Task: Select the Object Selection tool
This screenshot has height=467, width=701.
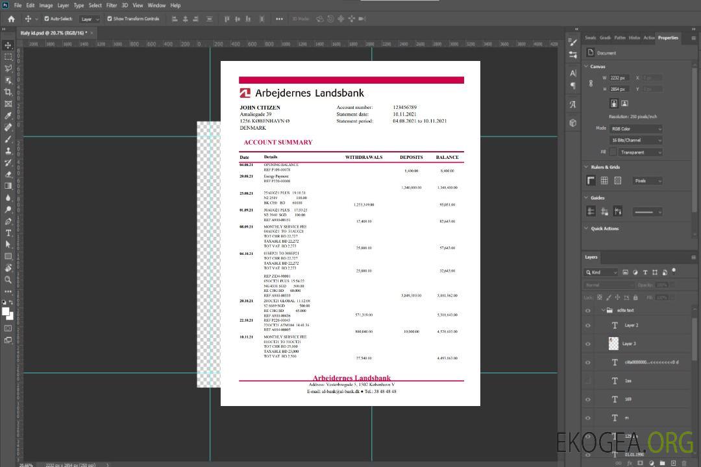Action: [8, 80]
